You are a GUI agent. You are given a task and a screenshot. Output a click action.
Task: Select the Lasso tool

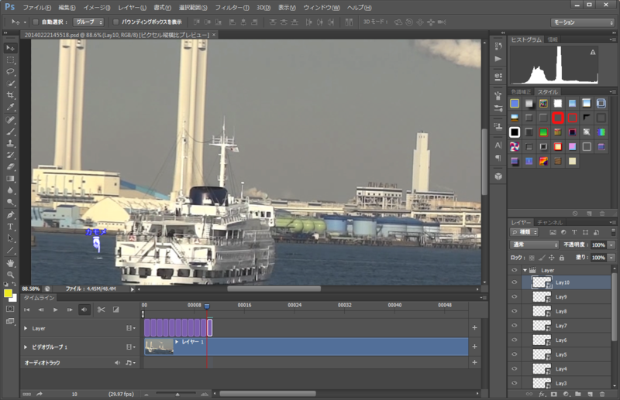[10, 72]
